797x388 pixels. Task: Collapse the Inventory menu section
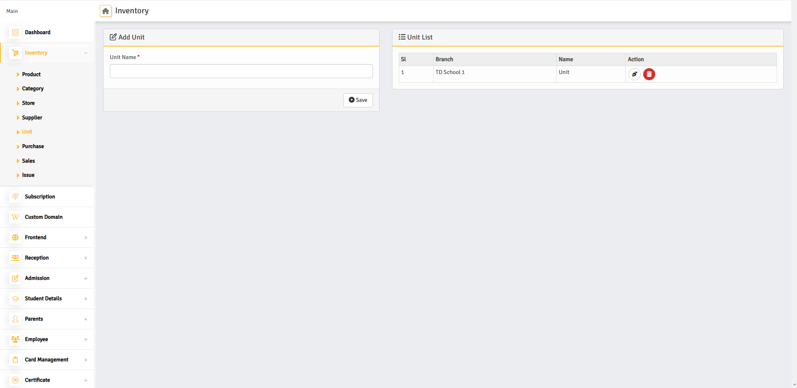point(86,53)
